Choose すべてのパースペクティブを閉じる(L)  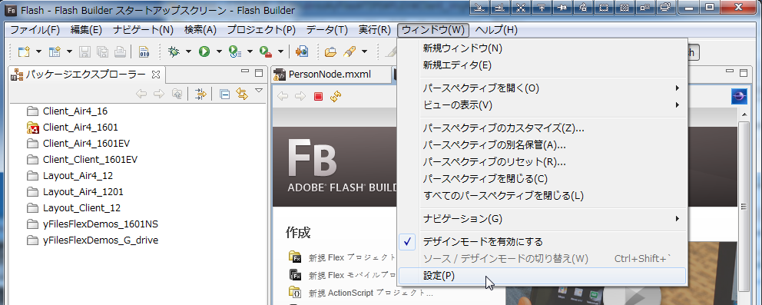click(x=542, y=196)
